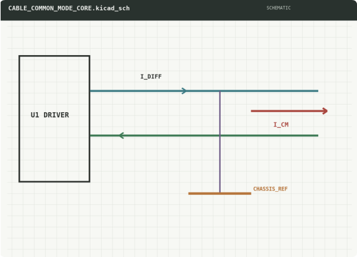Click the driver's upper output pin connection
Viewport: 357px width, 257px height.
[91, 91]
